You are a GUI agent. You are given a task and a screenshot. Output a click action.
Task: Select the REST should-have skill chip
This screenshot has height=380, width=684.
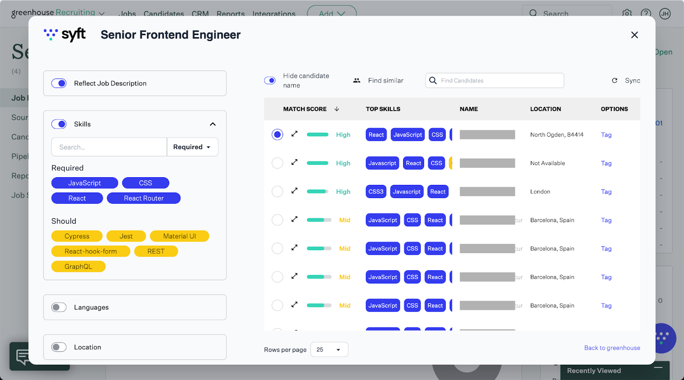pyautogui.click(x=156, y=251)
